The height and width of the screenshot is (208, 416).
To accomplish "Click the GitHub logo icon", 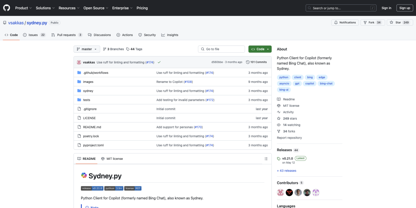I will click(7, 8).
